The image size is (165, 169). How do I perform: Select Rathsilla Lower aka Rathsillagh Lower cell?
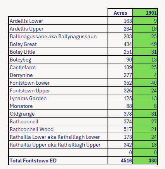click(x=58, y=137)
